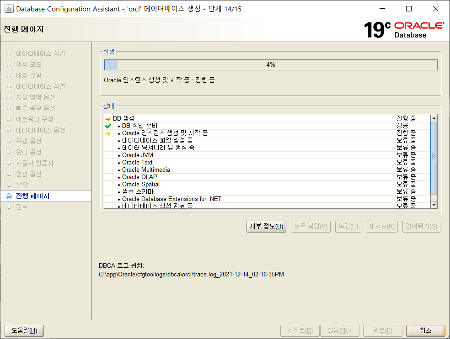This screenshot has width=450, height=339.
Task: Click the status list scrollbar thumb
Action: (434, 158)
